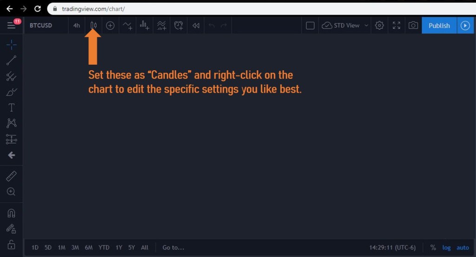Image resolution: width=476 pixels, height=257 pixels.
Task: Toggle the auto scale option
Action: (463, 248)
